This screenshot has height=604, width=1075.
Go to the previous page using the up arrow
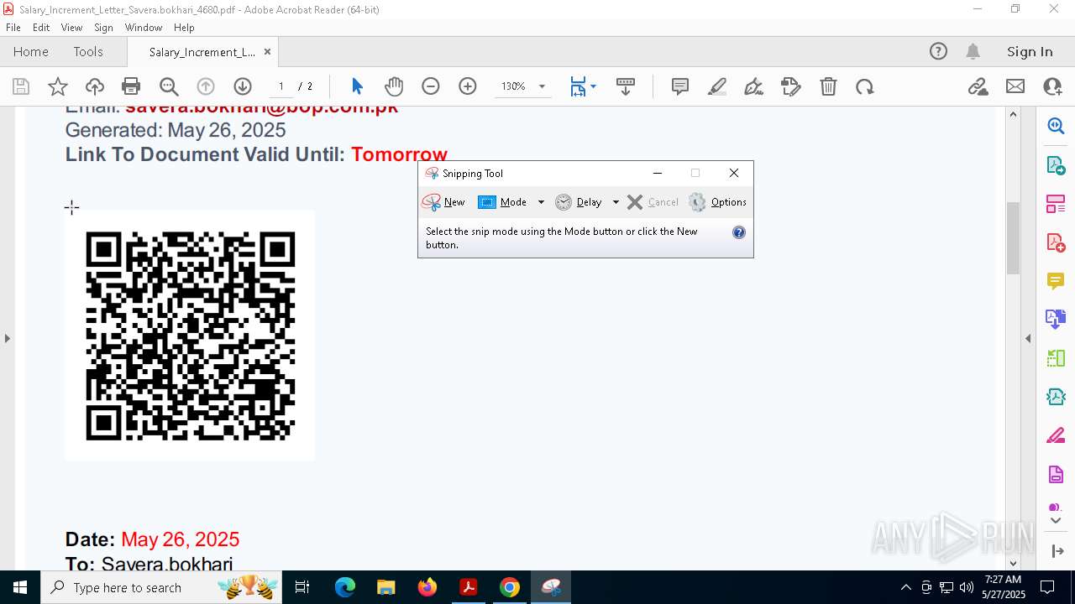point(206,86)
